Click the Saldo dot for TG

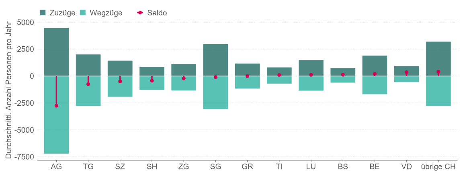tap(88, 84)
